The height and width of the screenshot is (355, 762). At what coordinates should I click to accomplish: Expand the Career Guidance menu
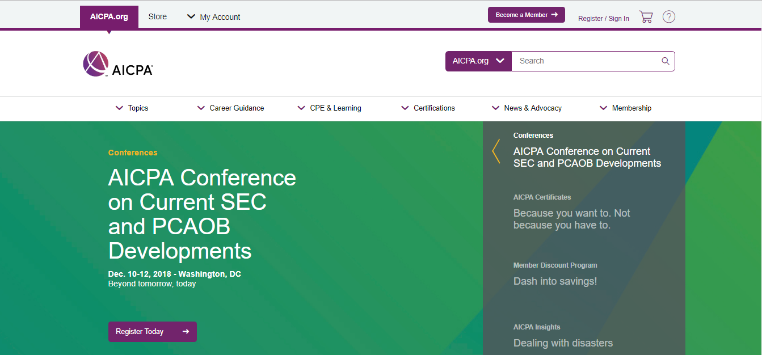coord(230,108)
